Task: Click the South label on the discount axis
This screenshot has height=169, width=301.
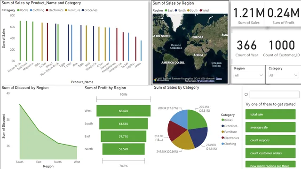Action: 20,162
